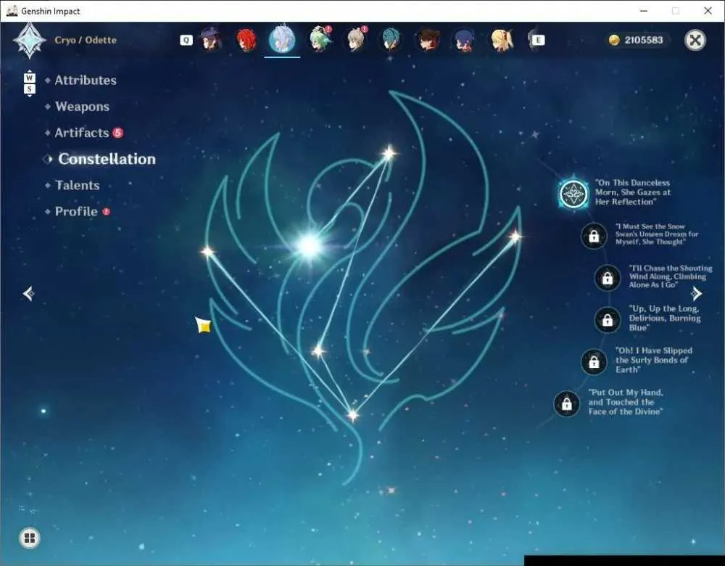Click the locked 'Chase the Shouting Wind' node
Image resolution: width=725 pixels, height=566 pixels.
tap(607, 278)
